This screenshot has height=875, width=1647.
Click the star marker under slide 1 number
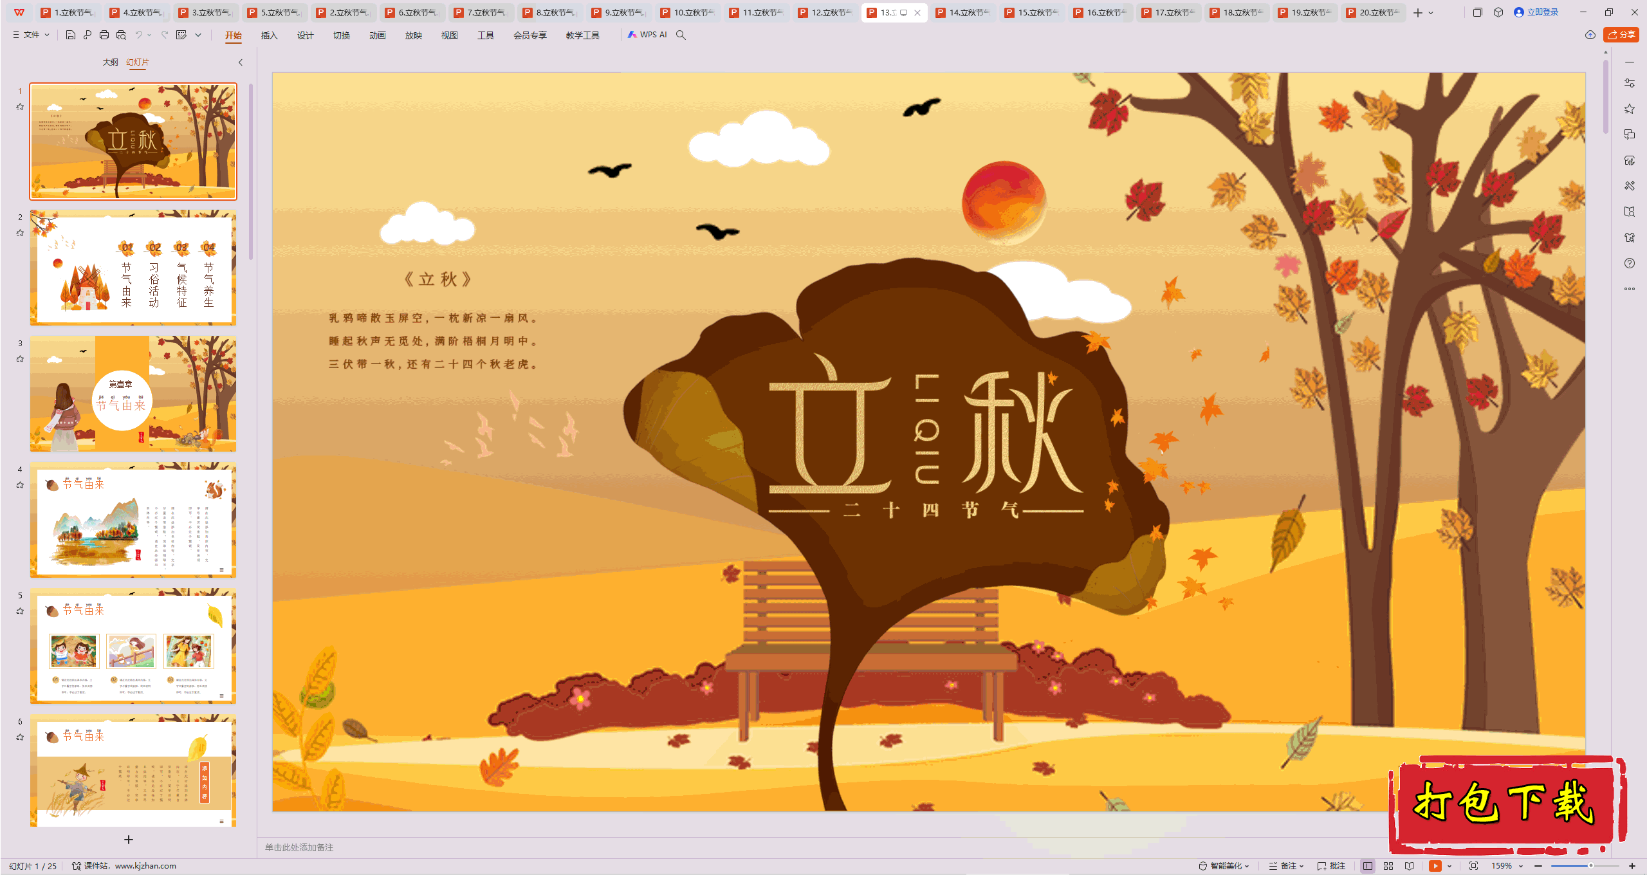[x=20, y=107]
